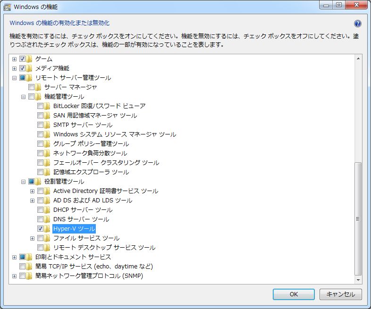Click the scrollbar down arrow
371x309 pixels.
tap(358, 280)
